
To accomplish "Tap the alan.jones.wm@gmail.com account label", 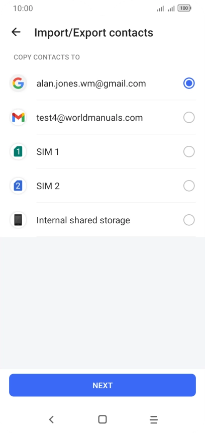I will (91, 83).
